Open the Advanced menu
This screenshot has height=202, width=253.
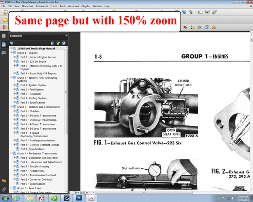[x=73, y=6]
